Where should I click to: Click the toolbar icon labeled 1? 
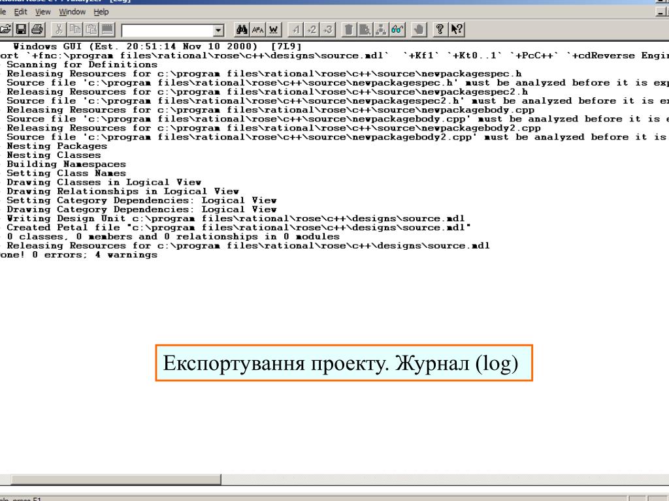[x=296, y=29]
